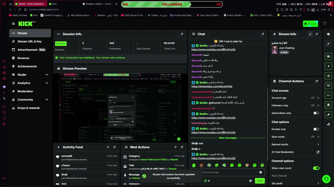Edit stream info with the pencil icon
Screen dimensions: 334x187
click(310, 34)
